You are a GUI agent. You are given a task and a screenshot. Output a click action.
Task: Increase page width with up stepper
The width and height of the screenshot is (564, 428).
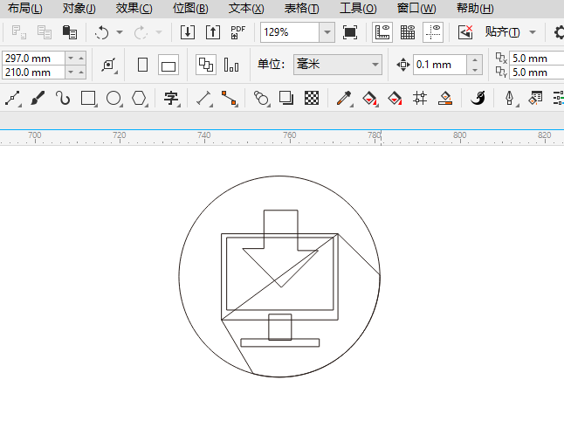pos(81,58)
